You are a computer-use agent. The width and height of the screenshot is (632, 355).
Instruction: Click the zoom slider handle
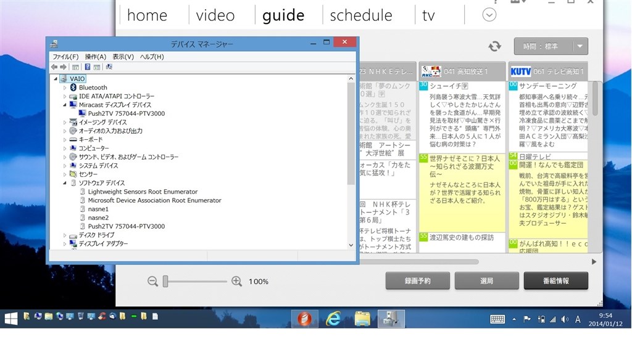click(x=165, y=281)
